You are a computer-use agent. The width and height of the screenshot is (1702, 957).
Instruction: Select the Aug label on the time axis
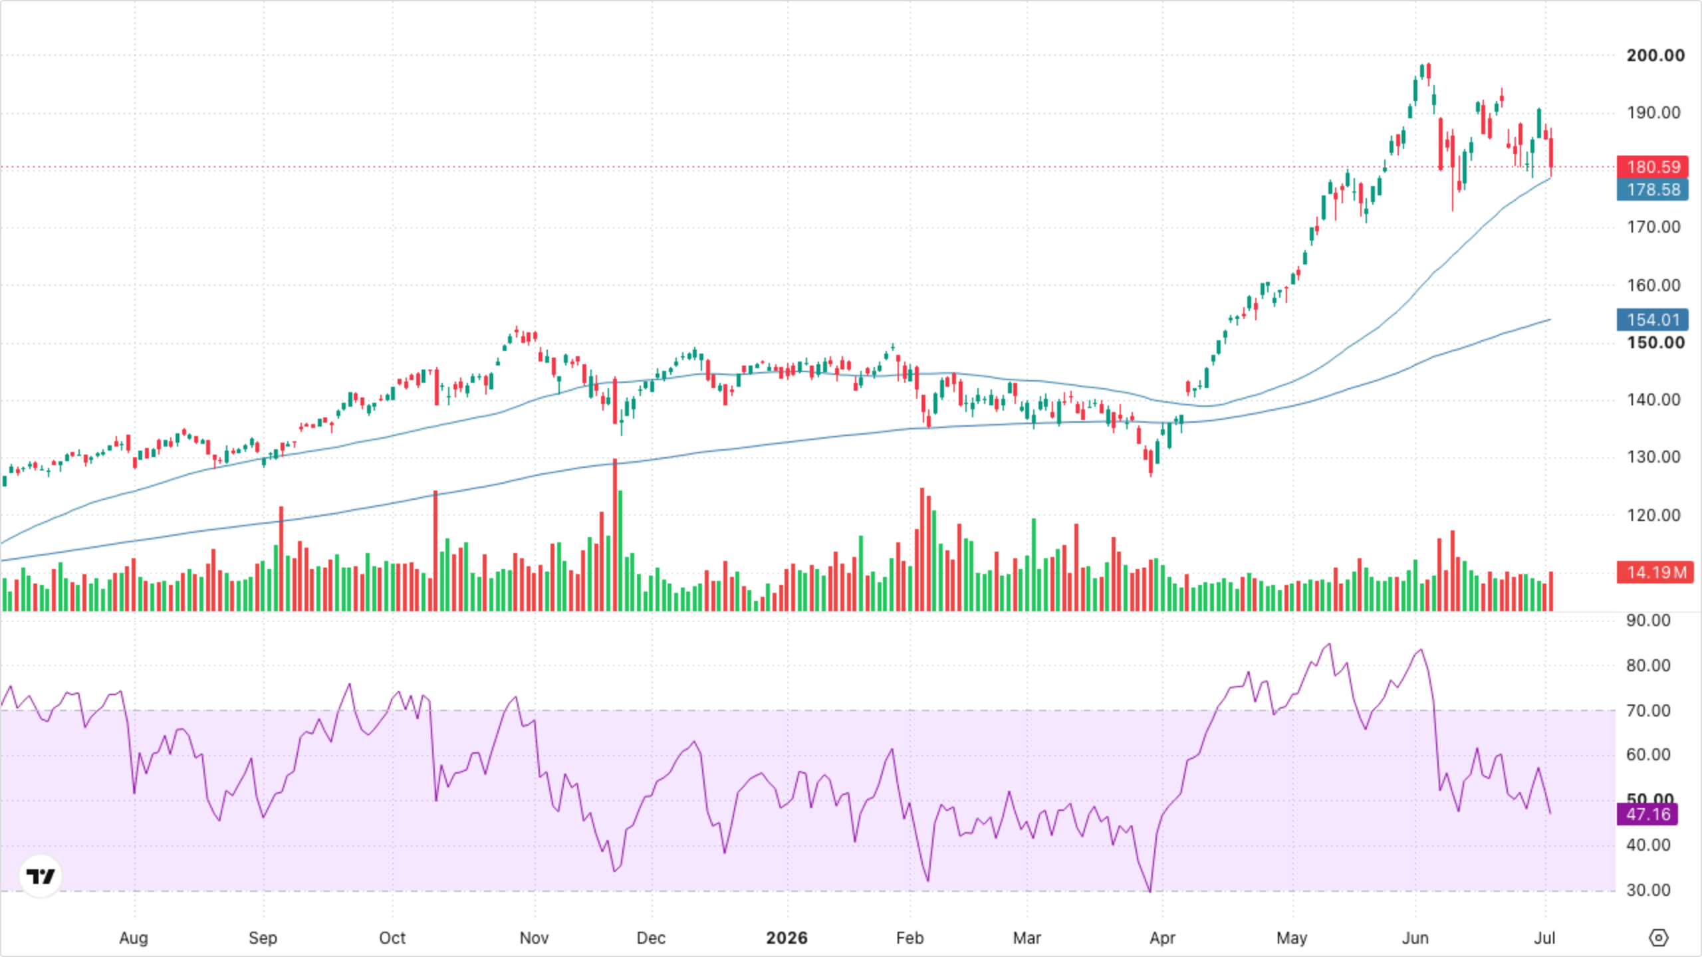point(133,938)
